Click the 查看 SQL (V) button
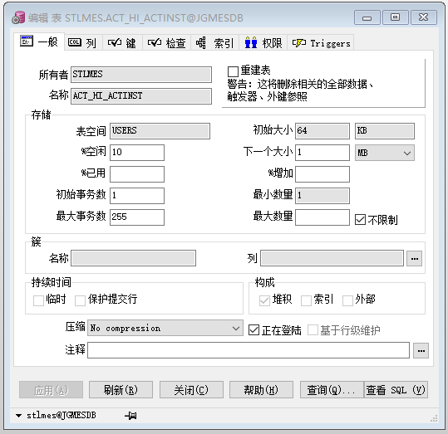 point(396,390)
